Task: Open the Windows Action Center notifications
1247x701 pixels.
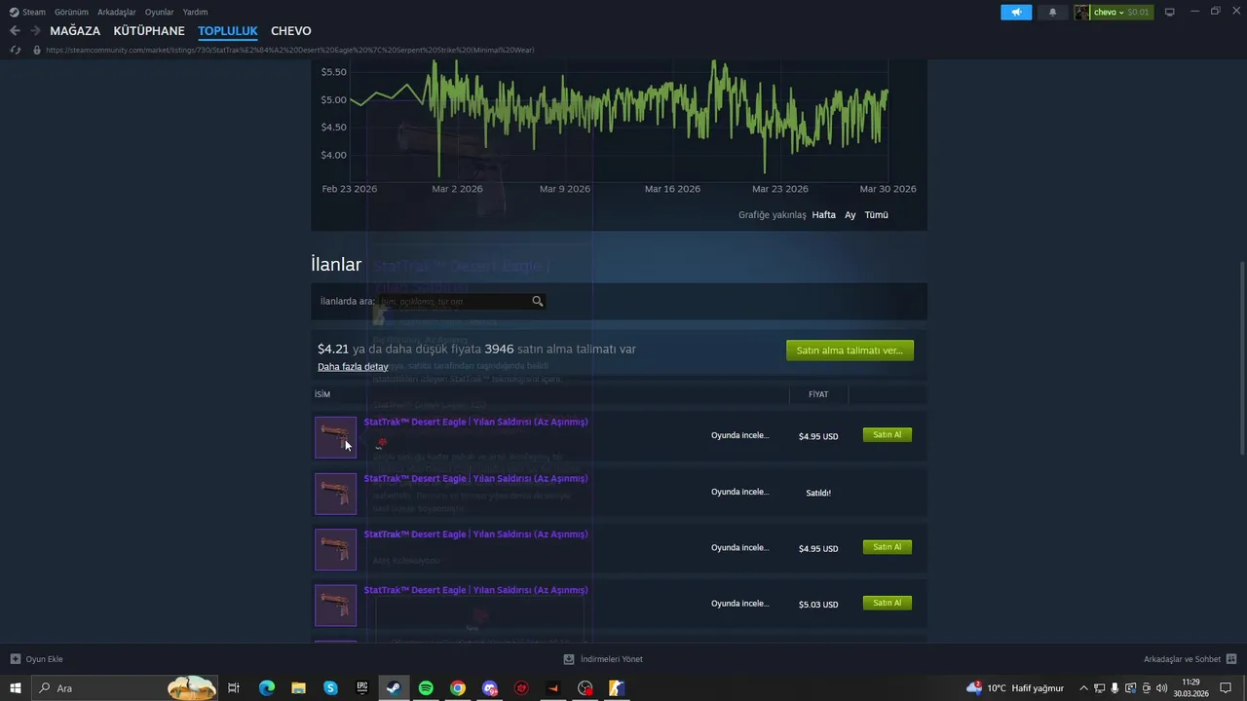Action: [x=1226, y=688]
